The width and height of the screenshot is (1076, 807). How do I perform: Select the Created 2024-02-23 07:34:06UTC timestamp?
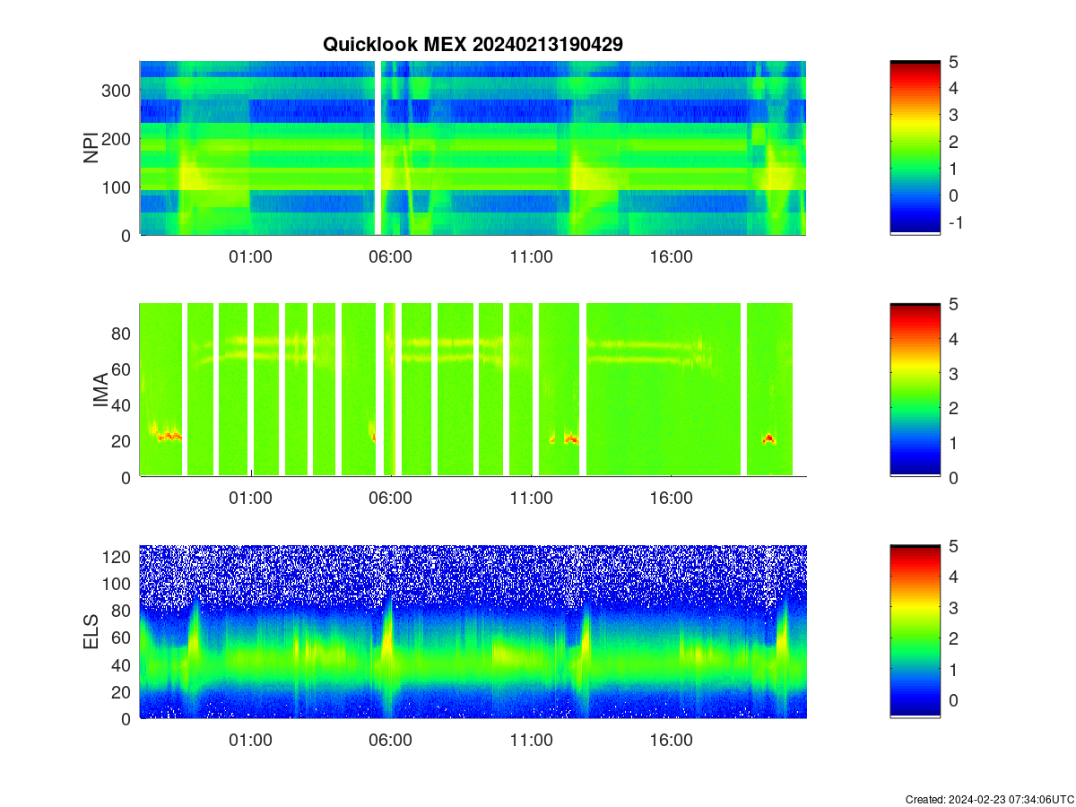coord(989,799)
